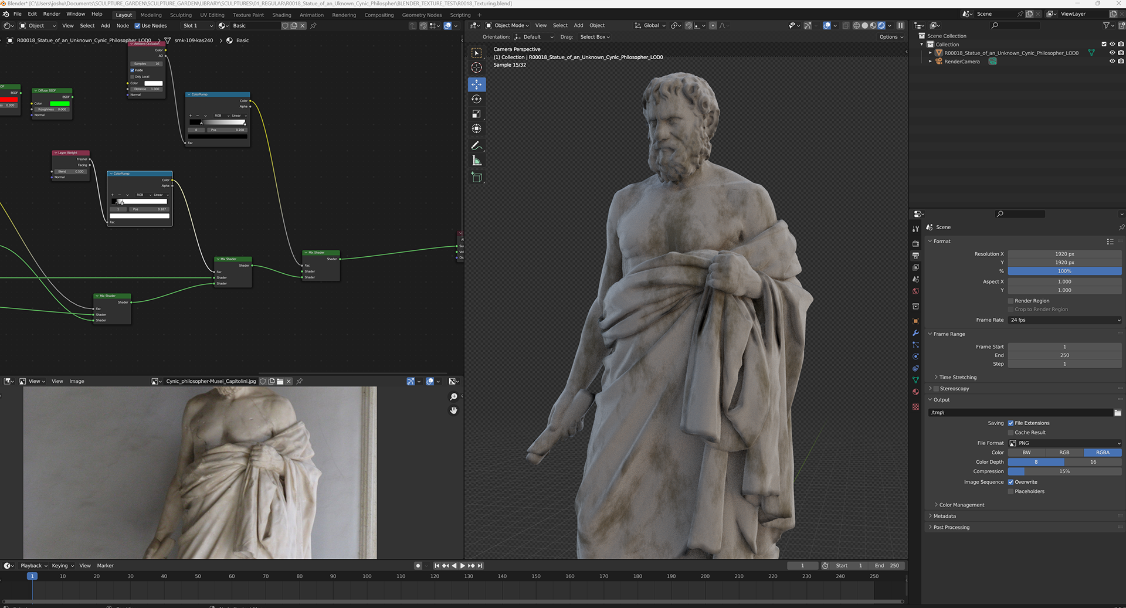Screen dimensions: 1126x608
Task: Open the viewport Options dropdown
Action: [x=891, y=37]
